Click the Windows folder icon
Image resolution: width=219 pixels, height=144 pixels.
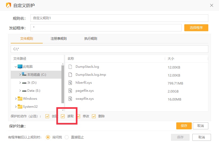coord(20,99)
